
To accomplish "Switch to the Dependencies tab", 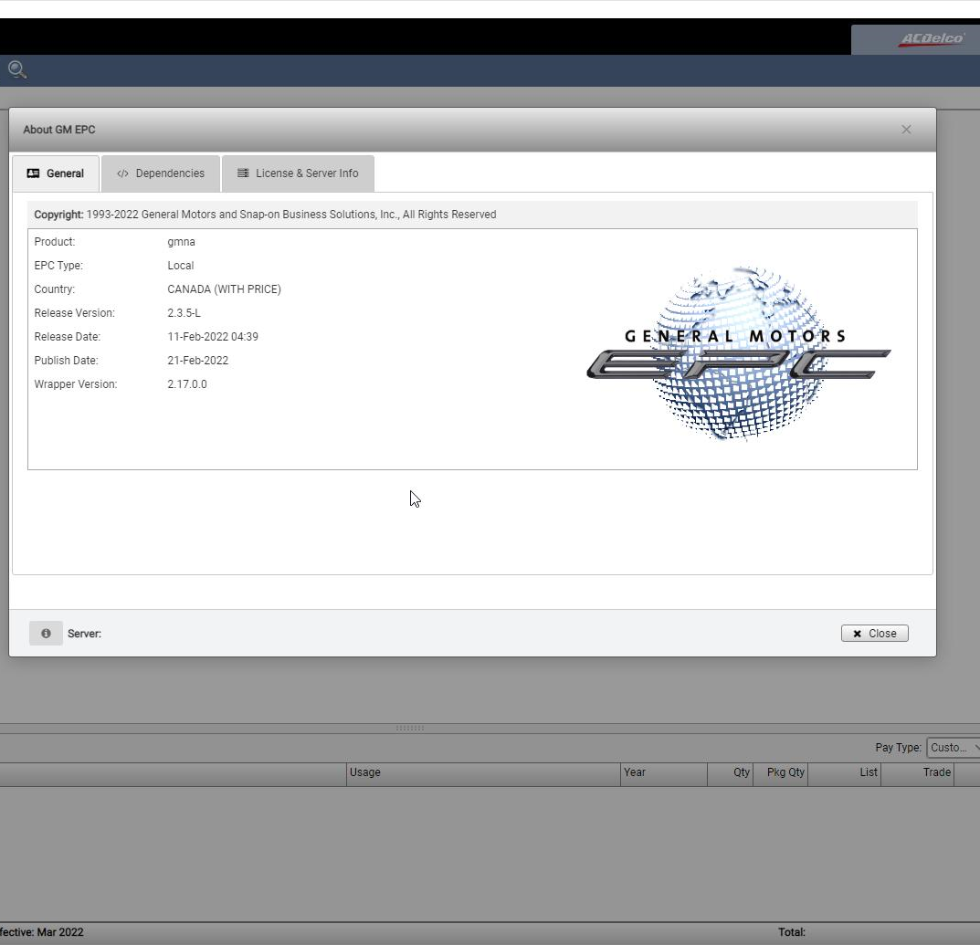I will (x=161, y=173).
